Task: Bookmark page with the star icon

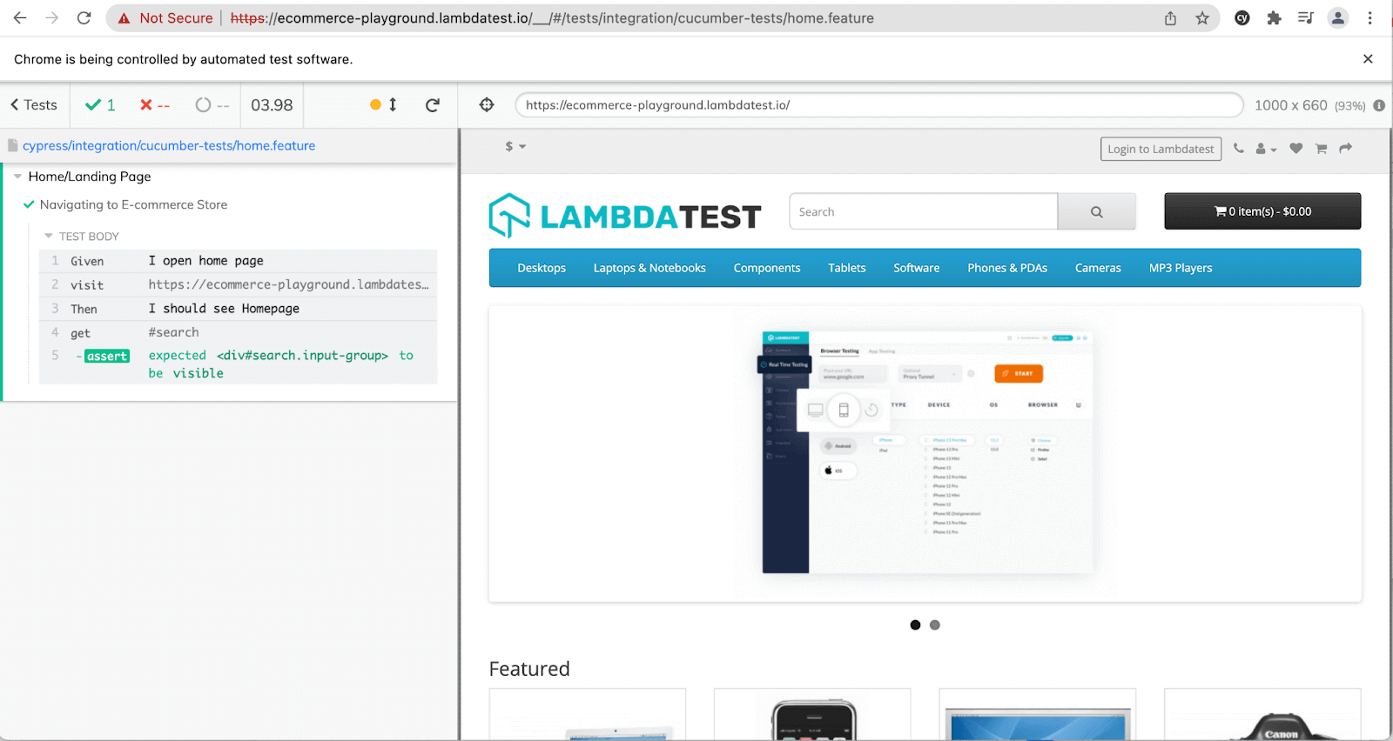Action: [x=1202, y=18]
